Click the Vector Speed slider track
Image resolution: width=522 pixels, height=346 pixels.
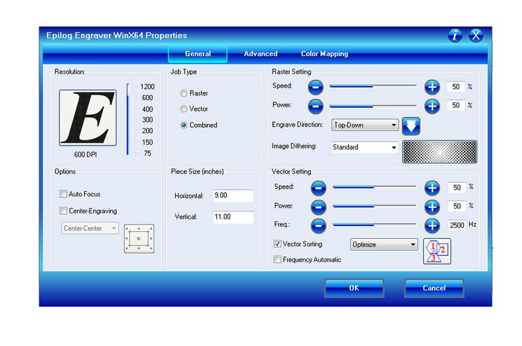point(375,187)
